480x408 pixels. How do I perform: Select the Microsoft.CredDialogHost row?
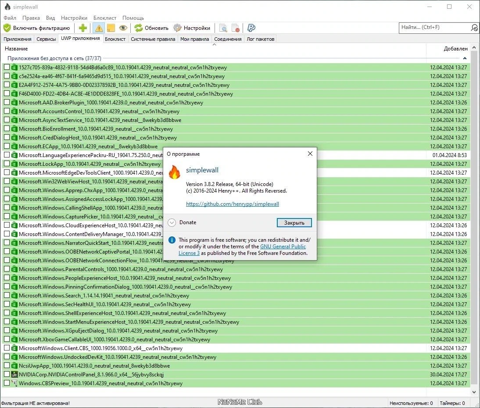(236, 137)
